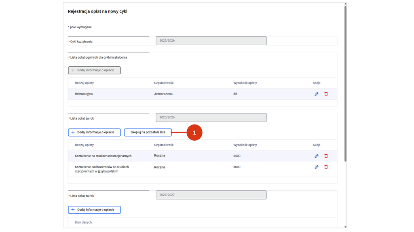Click the Wysokość opłaty header in yearly fees table
The image size is (414, 232).
(x=245, y=145)
